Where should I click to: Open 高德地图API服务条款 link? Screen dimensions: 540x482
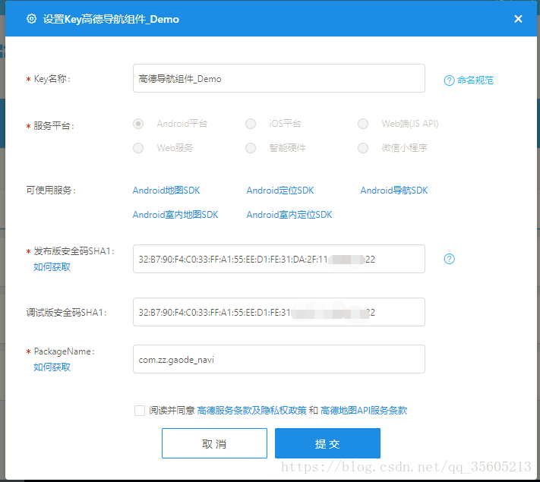point(364,411)
